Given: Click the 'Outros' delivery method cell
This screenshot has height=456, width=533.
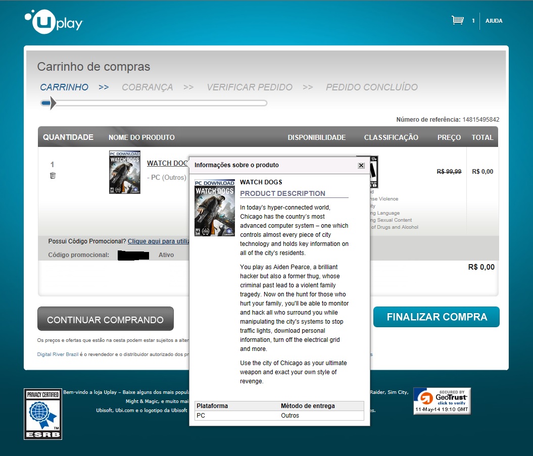Looking at the screenshot, I should tap(290, 416).
